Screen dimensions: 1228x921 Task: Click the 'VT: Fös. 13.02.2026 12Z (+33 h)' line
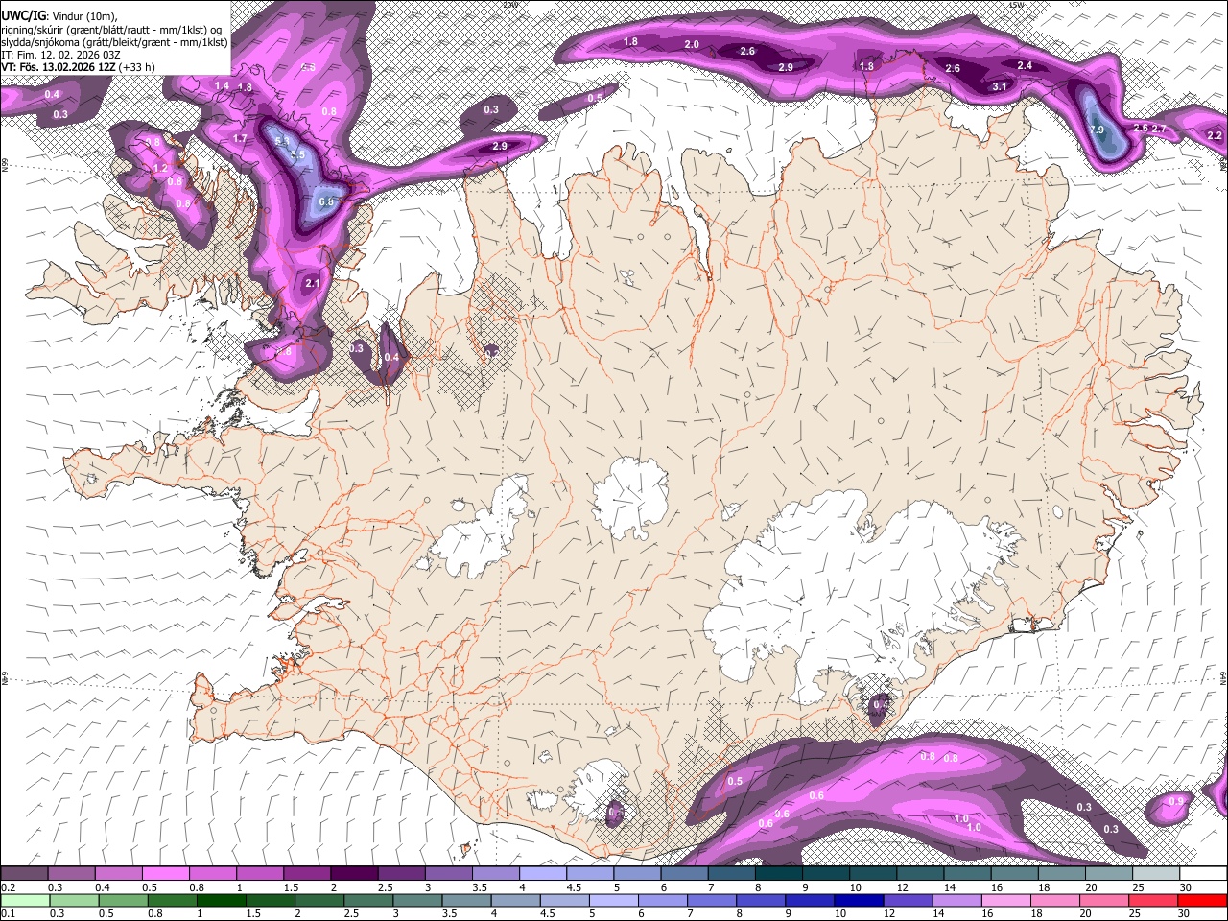79,68
